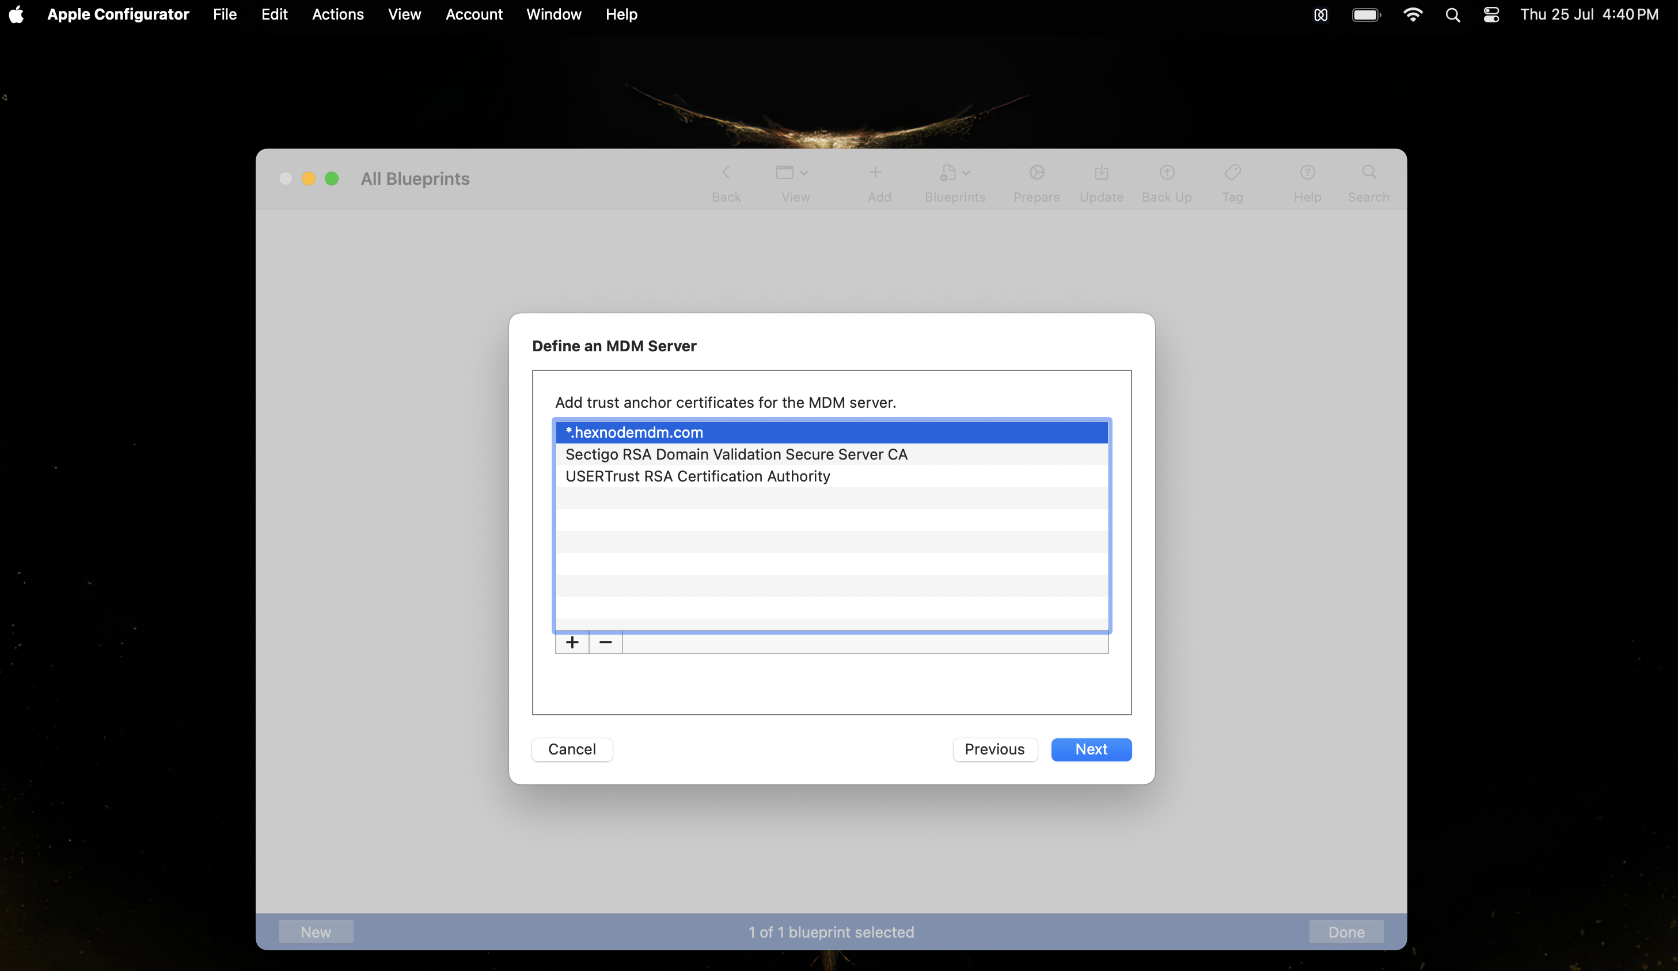Click the New button in bottom bar
The height and width of the screenshot is (971, 1678).
[316, 932]
